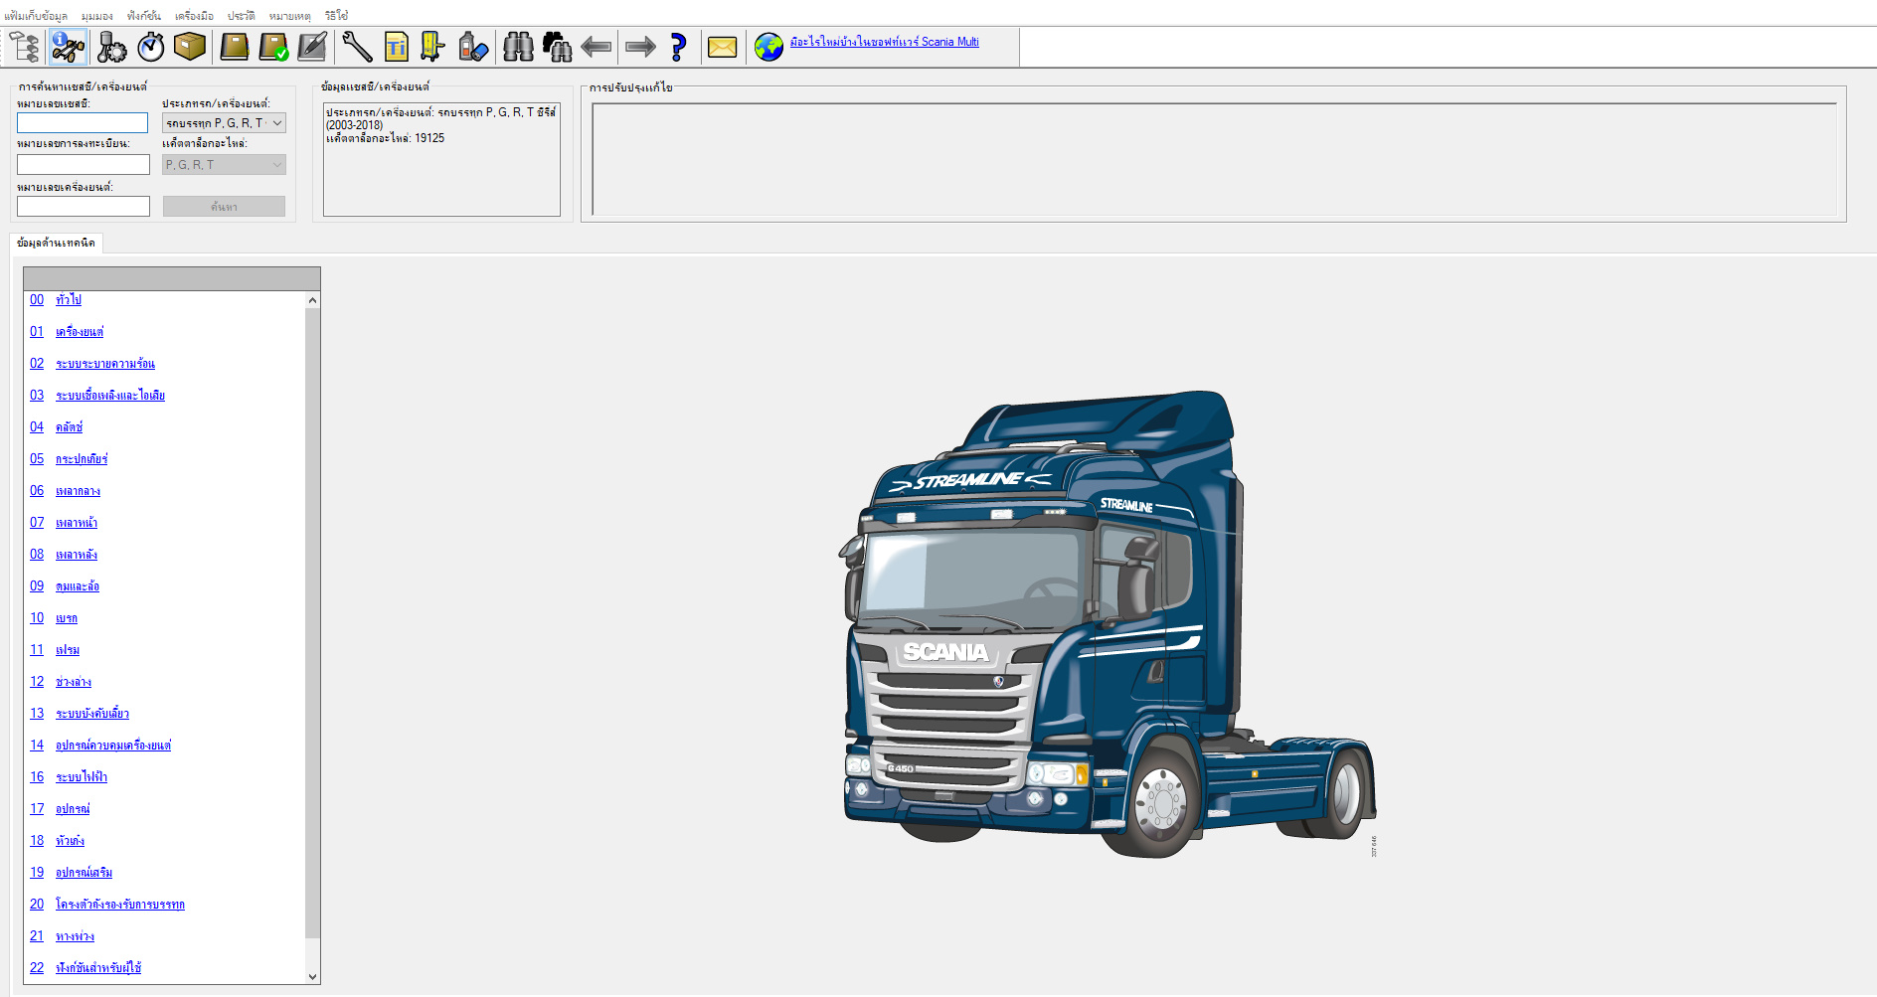Open the parts package icon in toolbar
The width and height of the screenshot is (1877, 997).
(x=188, y=47)
